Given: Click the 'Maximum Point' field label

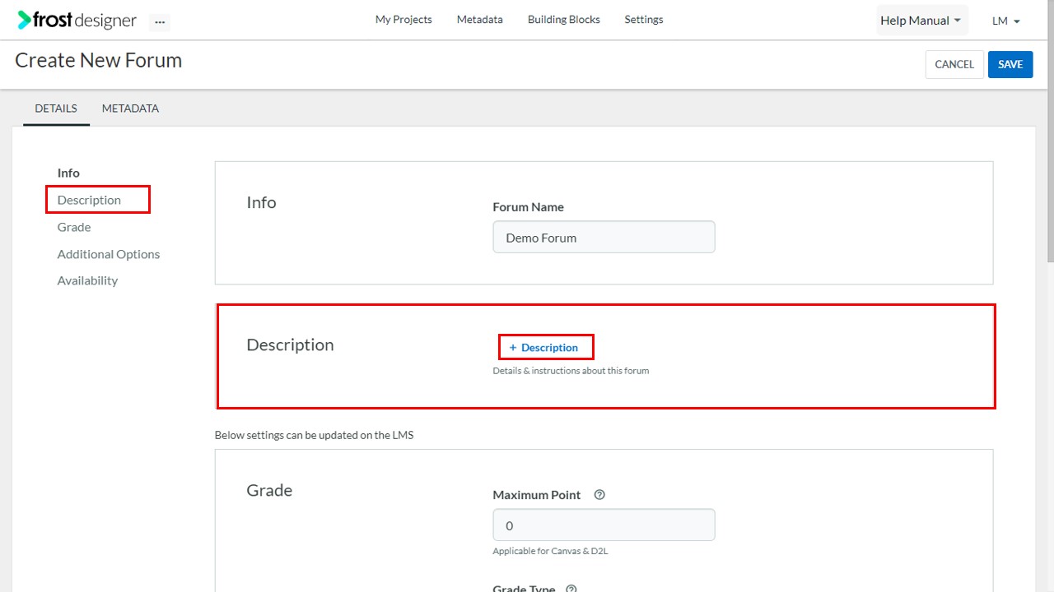Looking at the screenshot, I should coord(537,495).
